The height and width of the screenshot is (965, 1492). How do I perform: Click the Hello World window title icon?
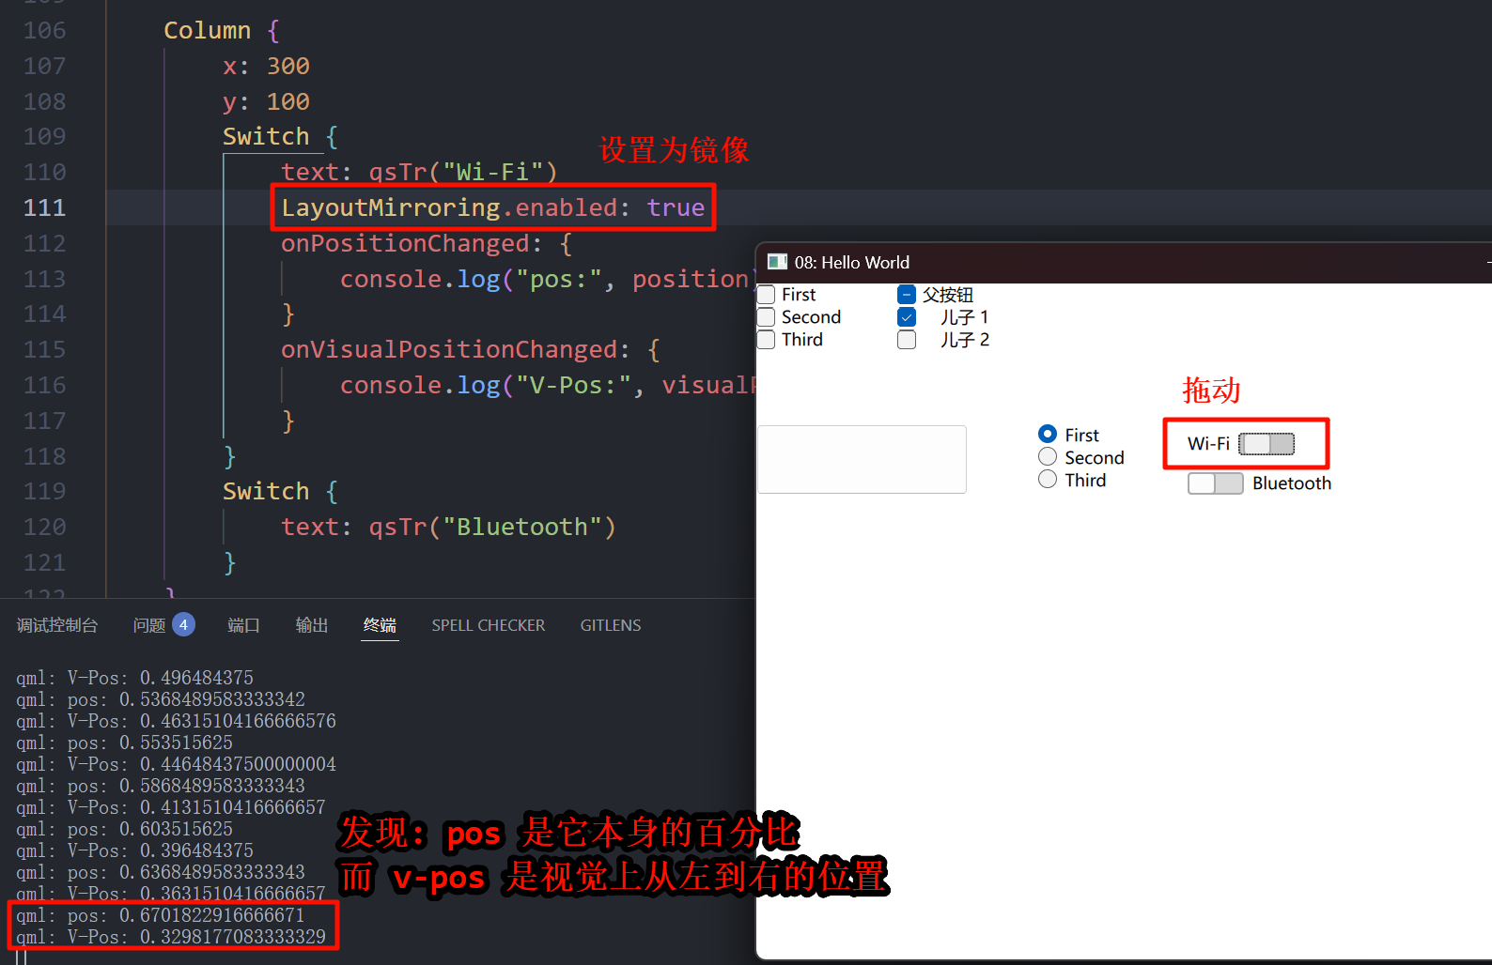[x=777, y=262]
